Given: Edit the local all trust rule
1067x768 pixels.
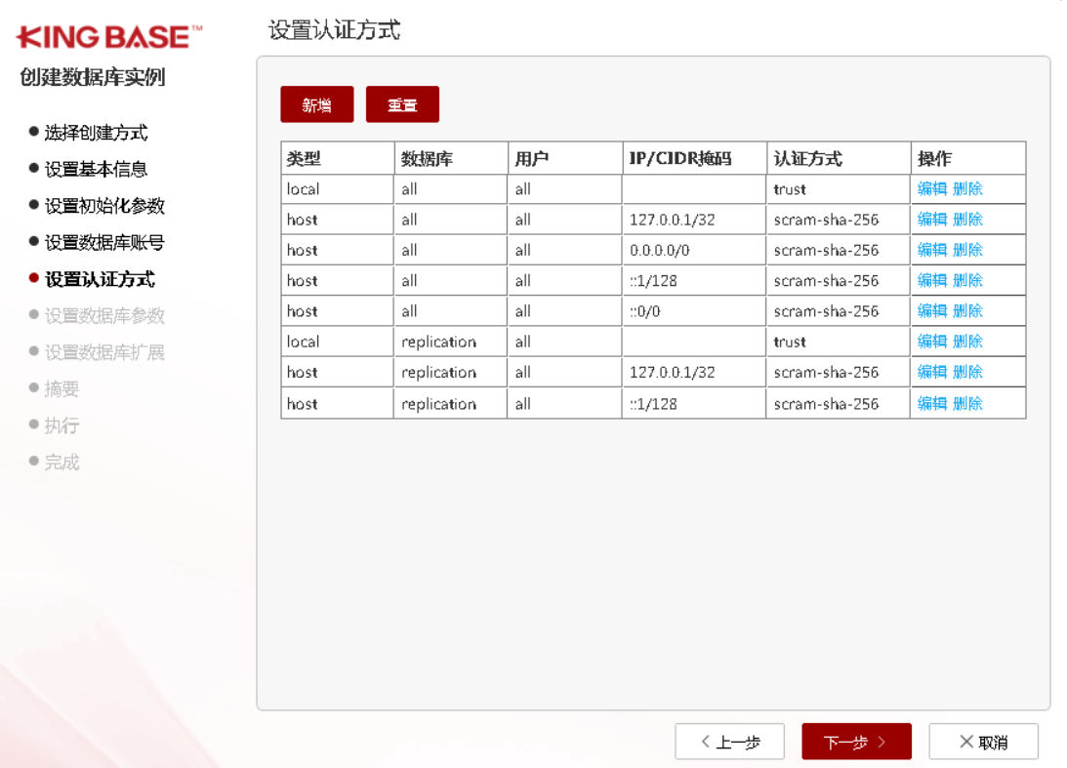Looking at the screenshot, I should click(x=931, y=189).
